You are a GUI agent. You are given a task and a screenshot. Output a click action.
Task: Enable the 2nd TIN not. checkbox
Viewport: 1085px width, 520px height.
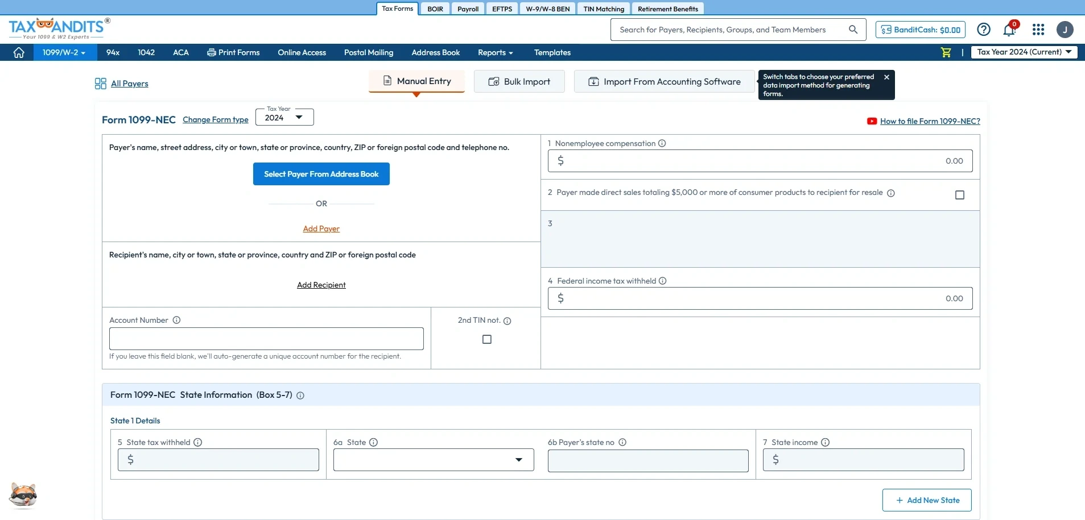coord(486,339)
